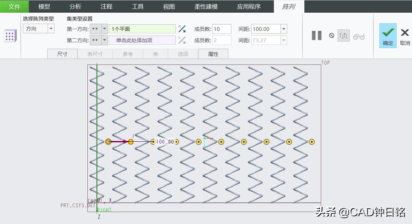Select the no-preview (prohibit) icon
Screen dimensions: 412x224
pos(331,35)
